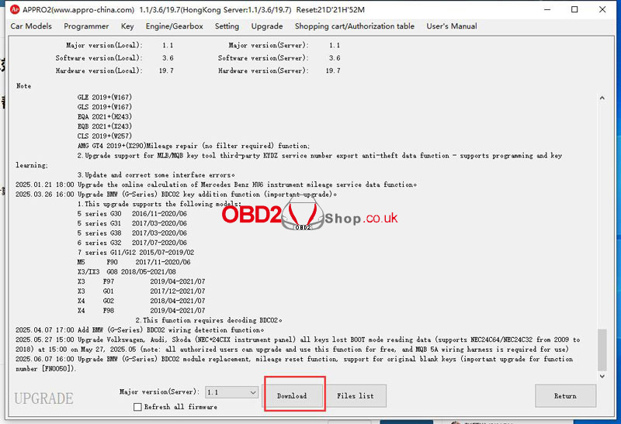
Task: Open Shopping cart/Authorization table menu
Action: point(354,26)
